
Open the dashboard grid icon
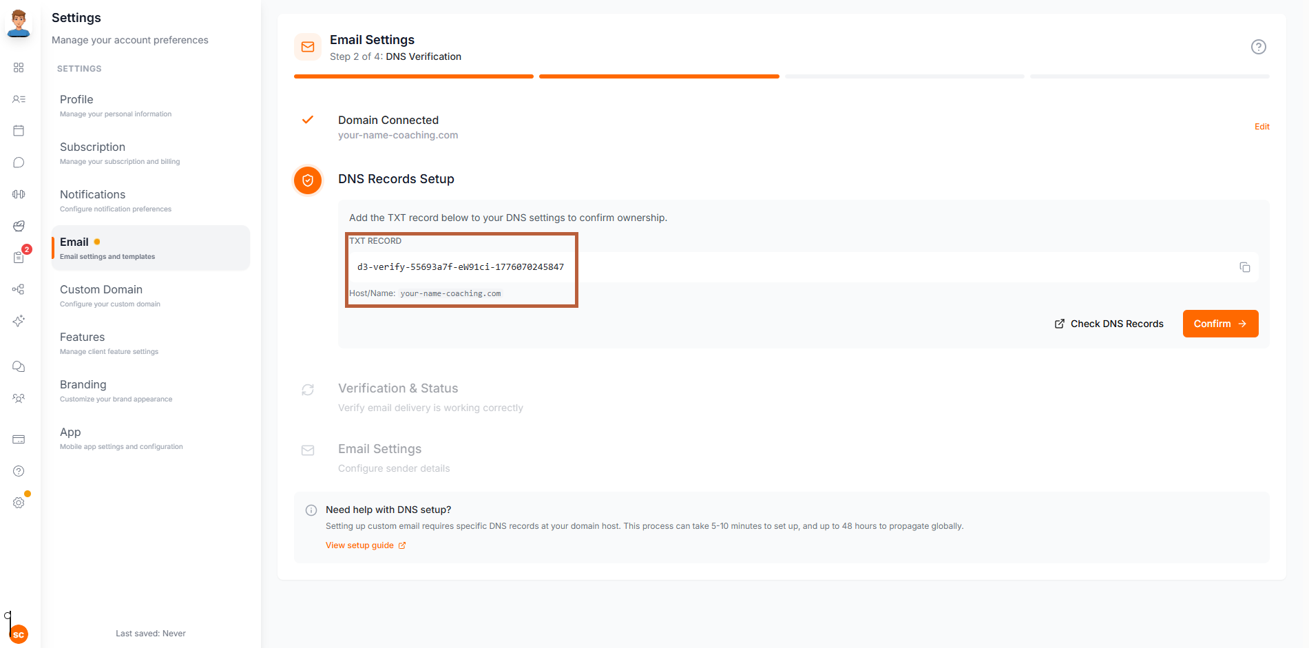[x=19, y=68]
